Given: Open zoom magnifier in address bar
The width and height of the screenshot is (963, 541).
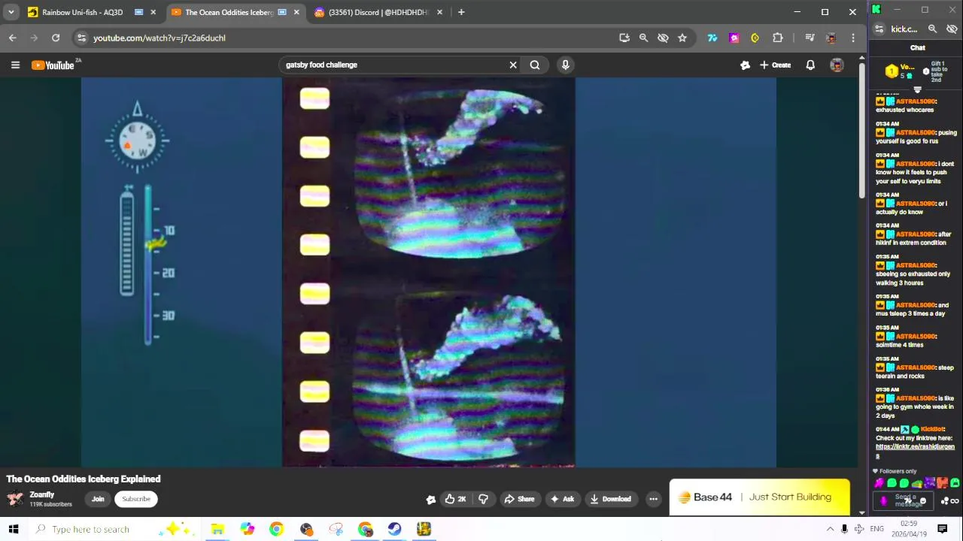Looking at the screenshot, I should click(643, 38).
